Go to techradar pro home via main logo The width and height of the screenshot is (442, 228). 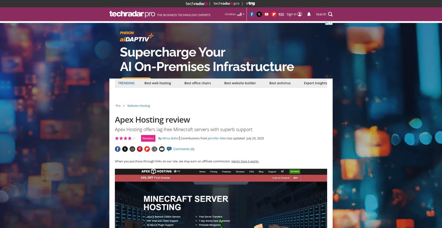(132, 14)
